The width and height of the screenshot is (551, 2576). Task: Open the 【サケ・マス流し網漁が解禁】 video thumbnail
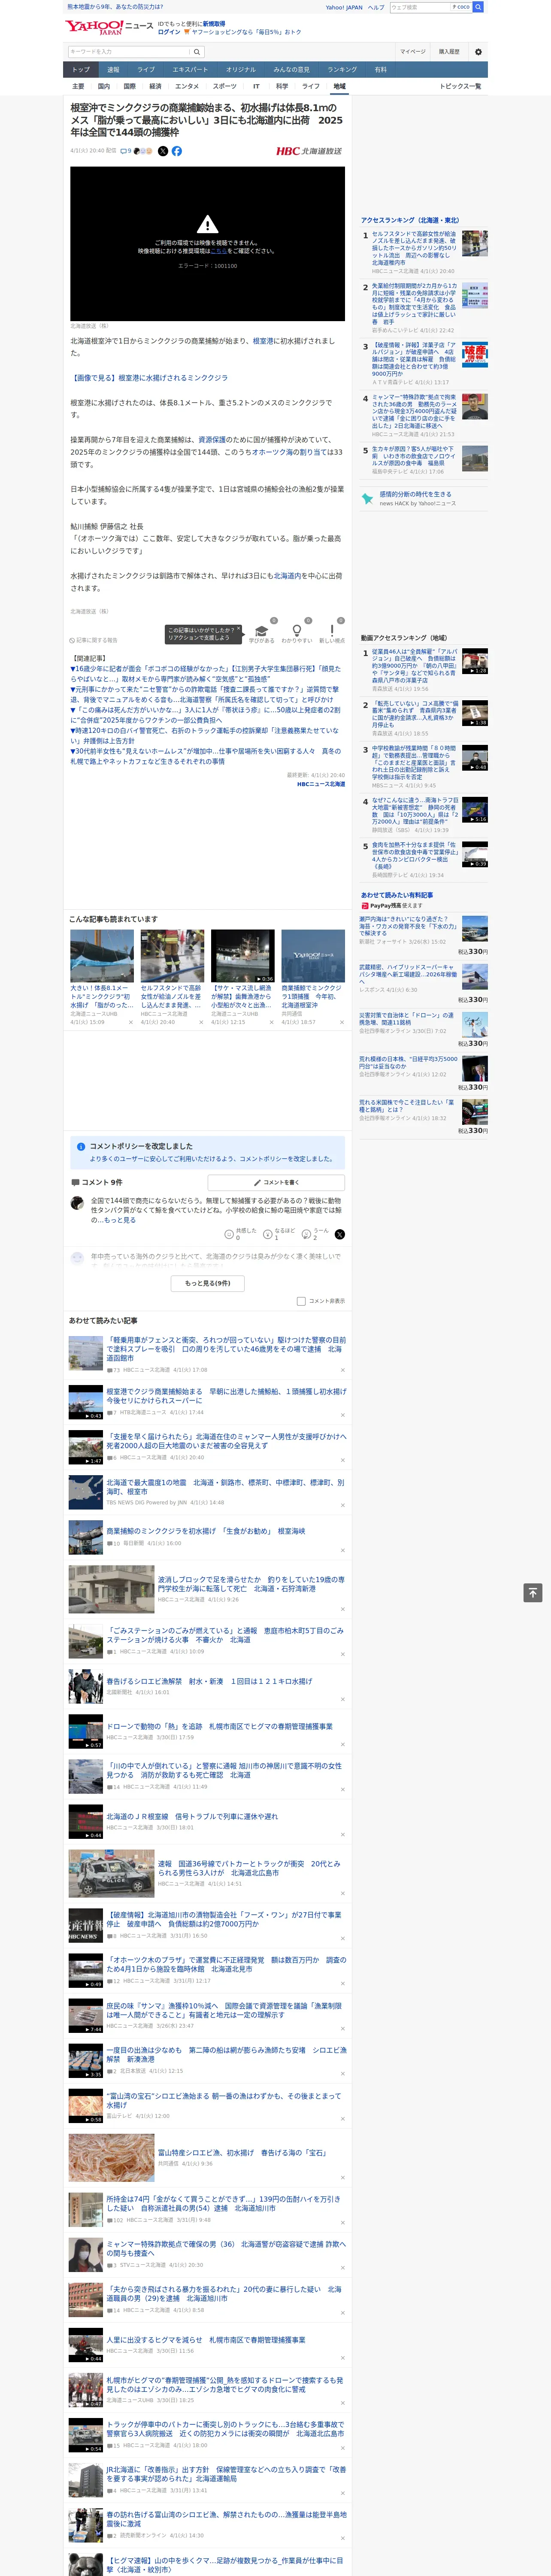point(242,956)
